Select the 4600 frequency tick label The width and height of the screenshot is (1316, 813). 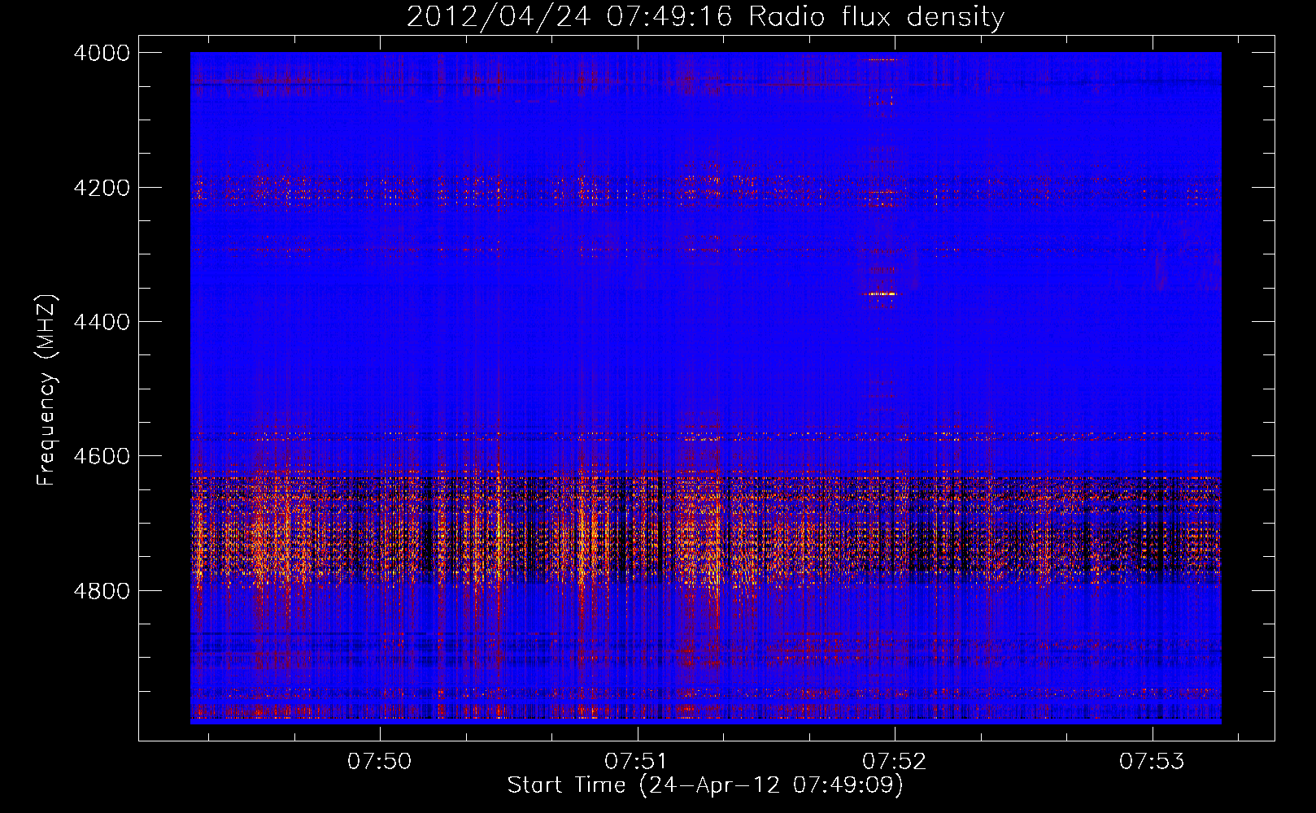102,456
